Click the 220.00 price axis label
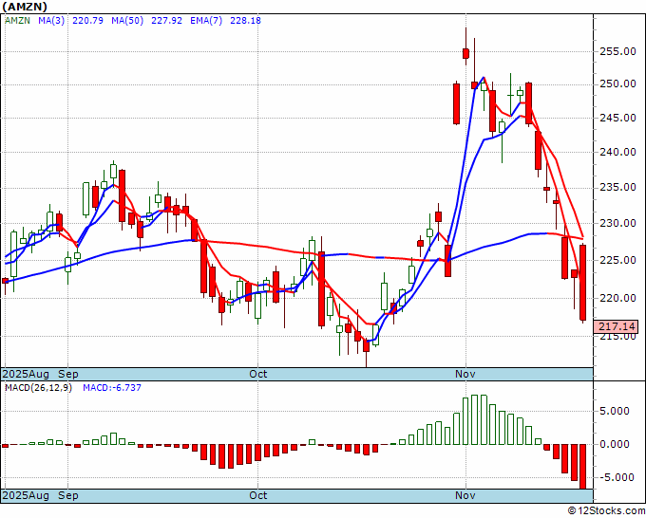Image resolution: width=646 pixels, height=518 pixels. pyautogui.click(x=617, y=298)
